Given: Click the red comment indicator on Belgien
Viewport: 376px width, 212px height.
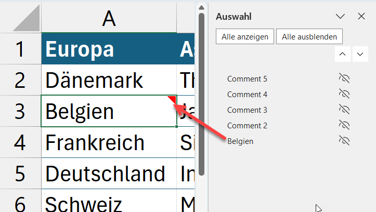Looking at the screenshot, I should point(172,99).
